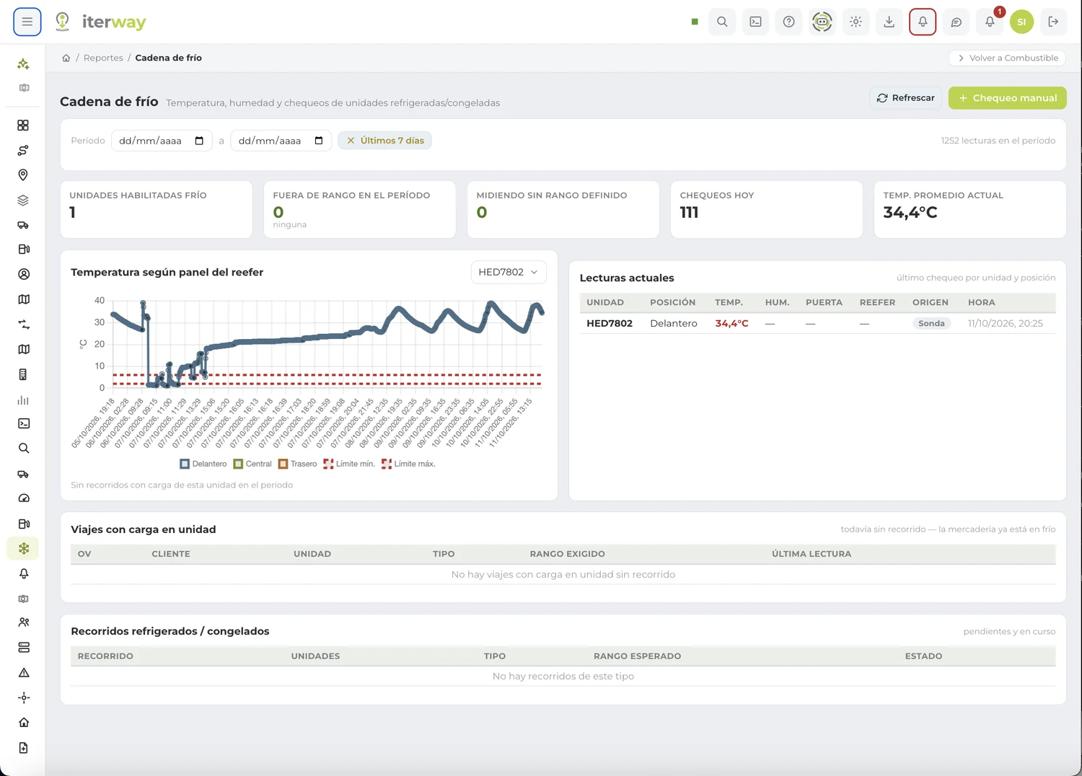This screenshot has width=1082, height=776.
Task: Open calendar picker of the start date field
Action: coord(200,141)
